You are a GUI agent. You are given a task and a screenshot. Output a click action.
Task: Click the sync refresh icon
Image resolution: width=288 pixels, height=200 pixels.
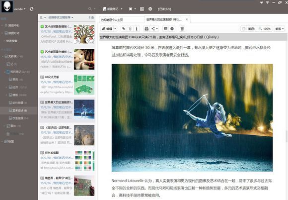pyautogui.click(x=31, y=9)
